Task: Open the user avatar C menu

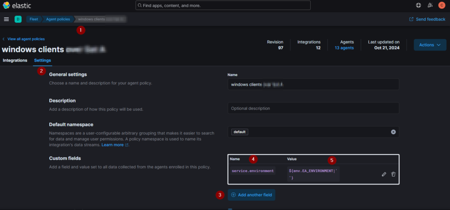Action: pyautogui.click(x=441, y=5)
